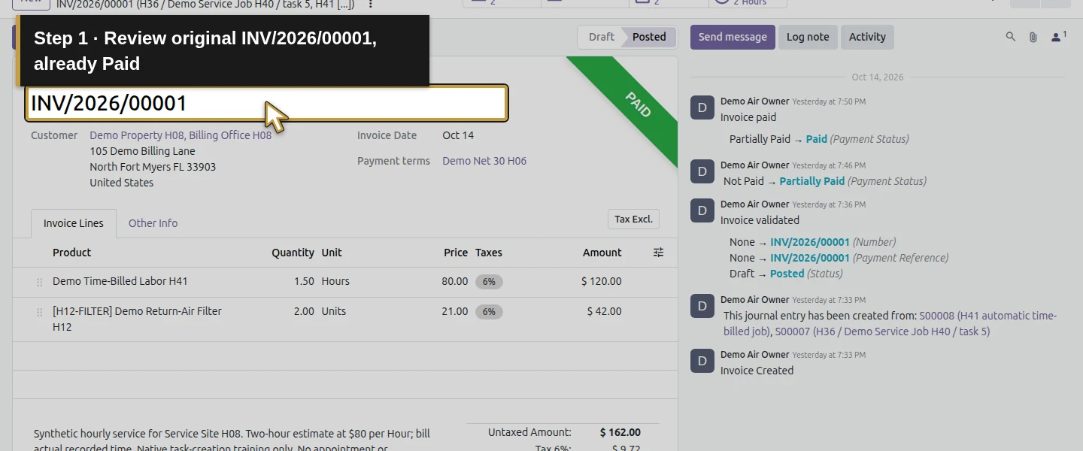Open sales order S00007 link in chatter
Viewport: 1083px width, 451px height.
pyautogui.click(x=882, y=331)
